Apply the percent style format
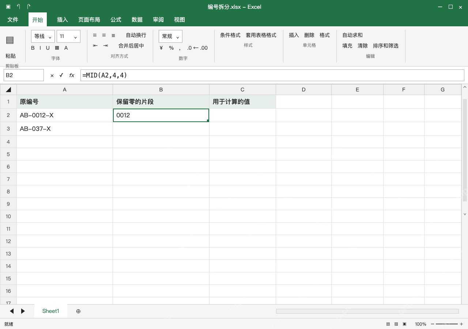The height and width of the screenshot is (329, 468). click(171, 48)
